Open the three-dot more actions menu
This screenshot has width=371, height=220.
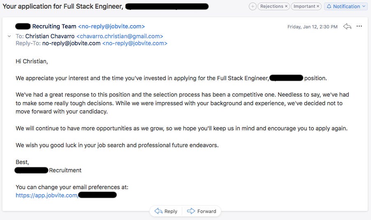359,27
